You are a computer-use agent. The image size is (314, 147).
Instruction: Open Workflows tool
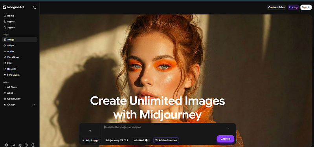pyautogui.click(x=20, y=57)
